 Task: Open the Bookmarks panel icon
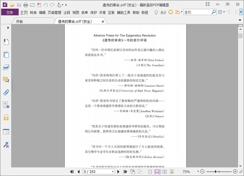pyautogui.click(x=6, y=42)
